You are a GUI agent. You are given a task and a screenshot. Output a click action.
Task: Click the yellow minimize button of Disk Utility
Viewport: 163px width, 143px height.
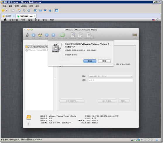click(x=28, y=30)
